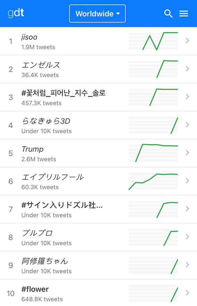Click chevron next to 阿修羅ちゃん
This screenshot has height=306, width=197.
187,265
